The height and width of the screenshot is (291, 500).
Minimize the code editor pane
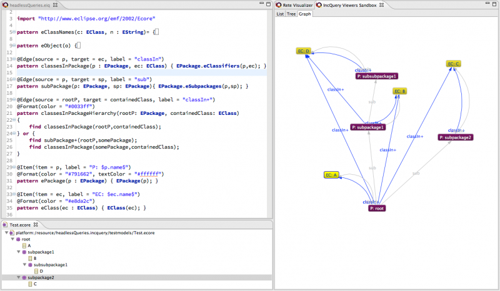click(x=261, y=4)
